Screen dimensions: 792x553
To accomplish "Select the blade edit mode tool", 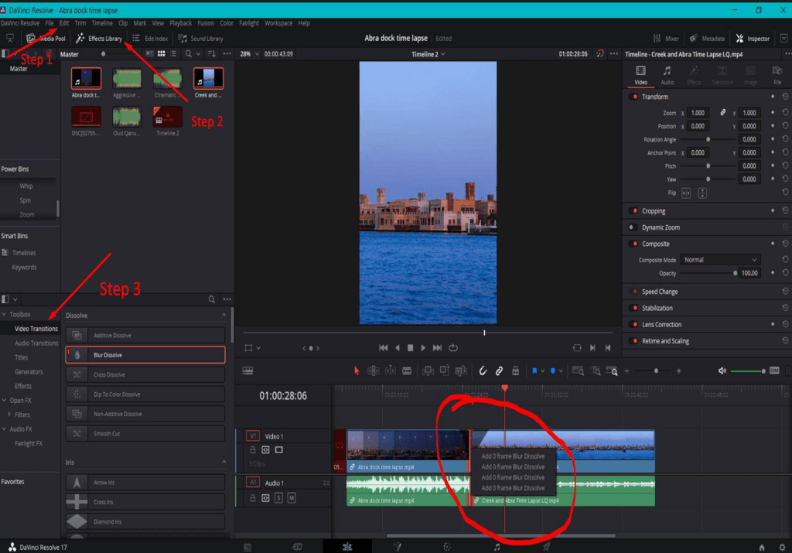I will pyautogui.click(x=407, y=371).
